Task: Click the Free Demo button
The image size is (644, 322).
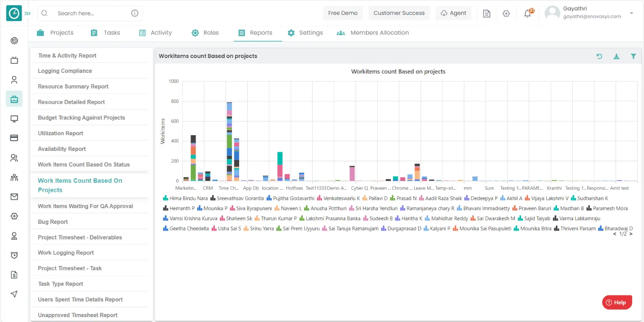Action: [343, 13]
